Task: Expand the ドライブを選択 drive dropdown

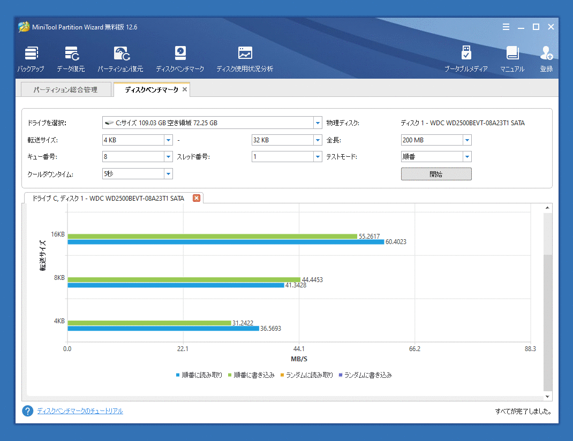Action: click(317, 123)
